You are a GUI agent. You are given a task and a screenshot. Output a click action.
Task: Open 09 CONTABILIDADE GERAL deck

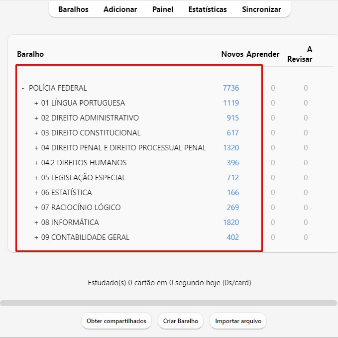pyautogui.click(x=85, y=237)
